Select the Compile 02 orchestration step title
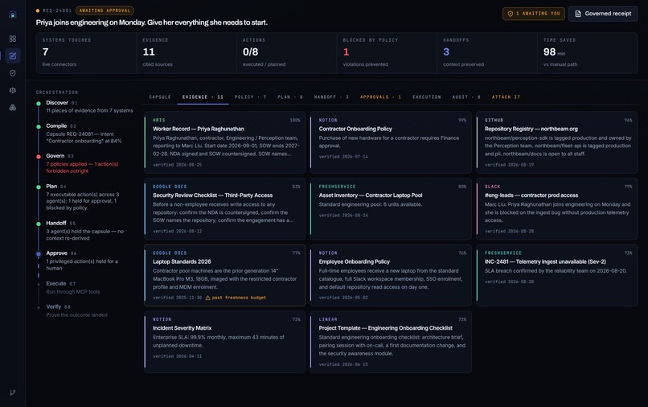This screenshot has width=648, height=407. click(61, 126)
